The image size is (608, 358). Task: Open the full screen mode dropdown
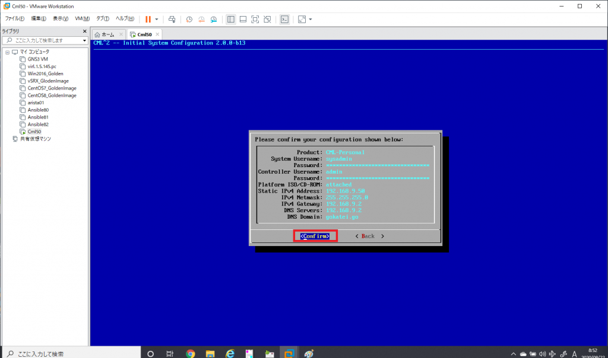(310, 19)
